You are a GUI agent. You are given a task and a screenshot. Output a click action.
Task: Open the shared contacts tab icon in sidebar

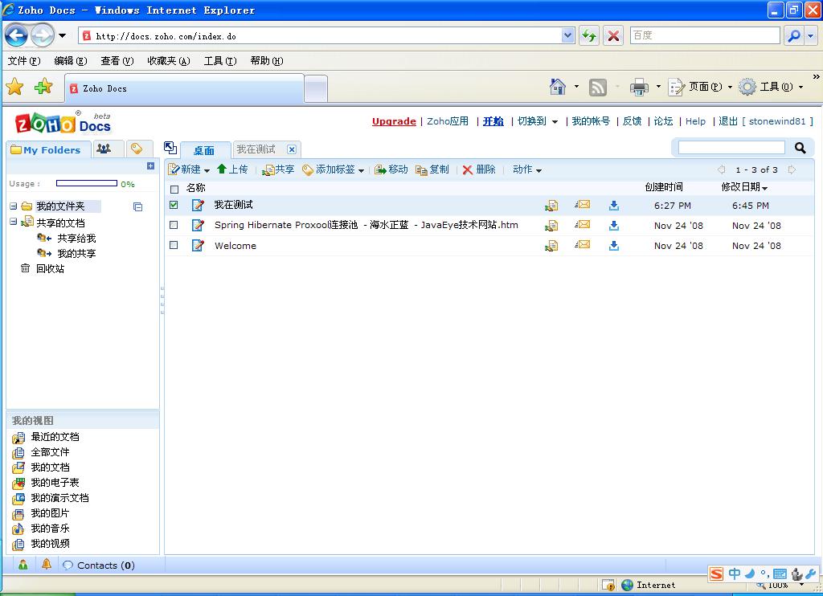[104, 149]
